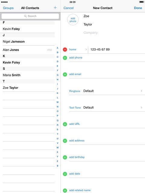This screenshot has height=193, width=145.
Task: Tap the plus icon to add contact
Action: [x=55, y=8]
